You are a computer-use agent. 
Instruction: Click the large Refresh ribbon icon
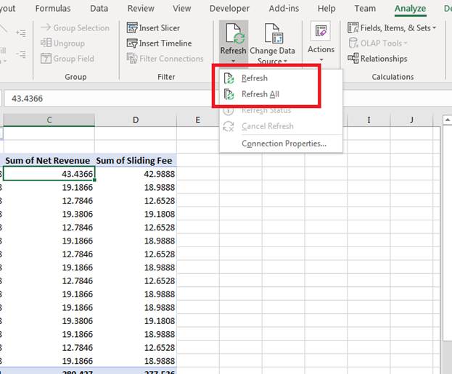click(235, 33)
